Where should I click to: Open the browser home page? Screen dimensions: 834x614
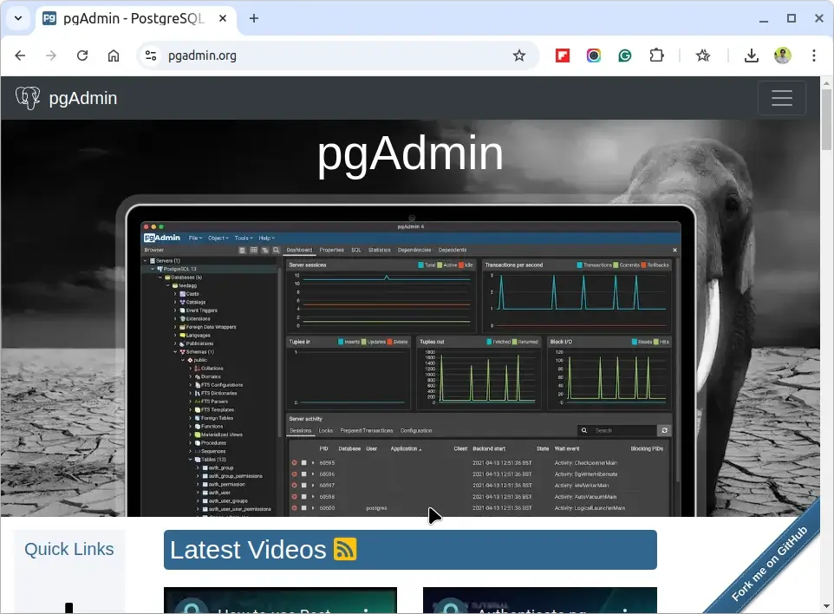click(x=114, y=56)
